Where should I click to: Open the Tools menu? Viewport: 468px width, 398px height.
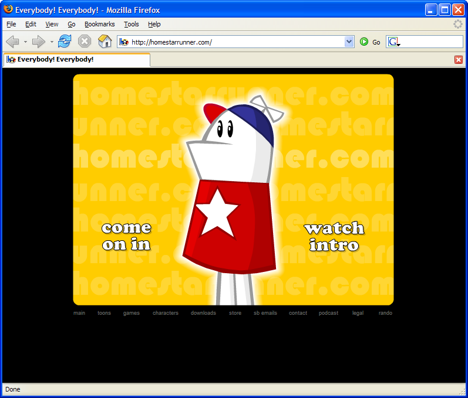[x=132, y=24]
